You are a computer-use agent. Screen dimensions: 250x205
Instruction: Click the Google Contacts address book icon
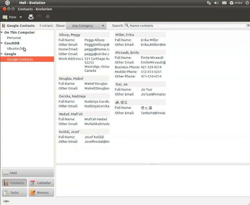4,25
